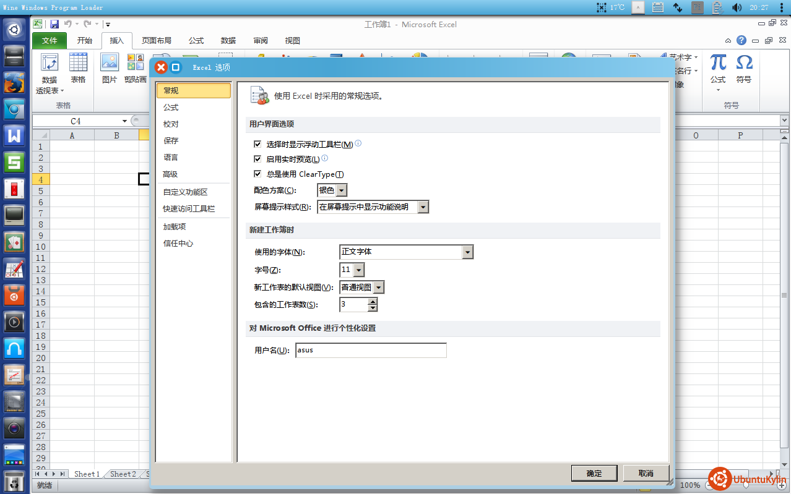This screenshot has height=494, width=791.
Task: Open the 配色方案 color scheme dropdown
Action: coord(341,190)
